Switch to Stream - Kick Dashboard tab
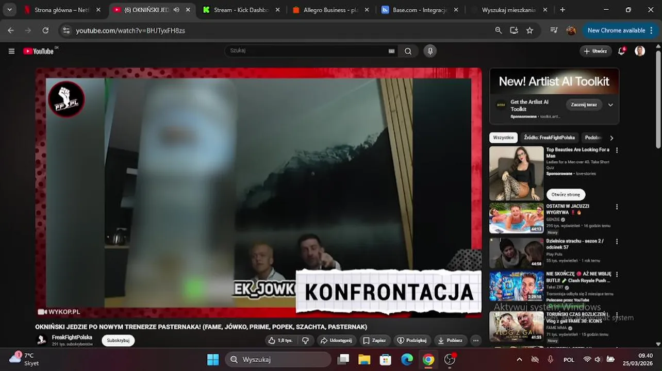The width and height of the screenshot is (662, 371). click(x=242, y=10)
